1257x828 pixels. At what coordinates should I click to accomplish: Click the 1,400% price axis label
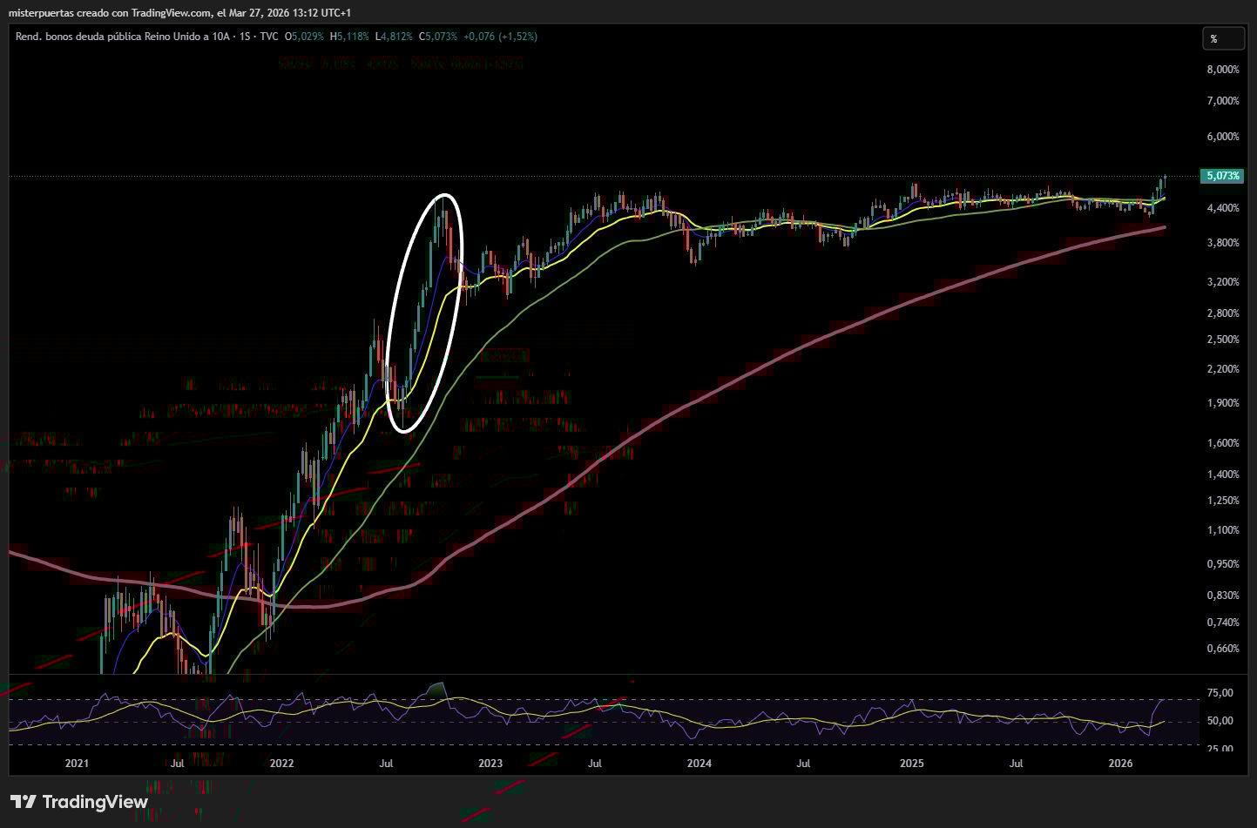(1223, 475)
